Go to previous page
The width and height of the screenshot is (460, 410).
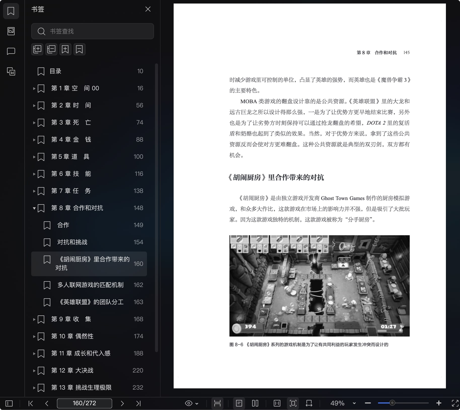(47, 403)
